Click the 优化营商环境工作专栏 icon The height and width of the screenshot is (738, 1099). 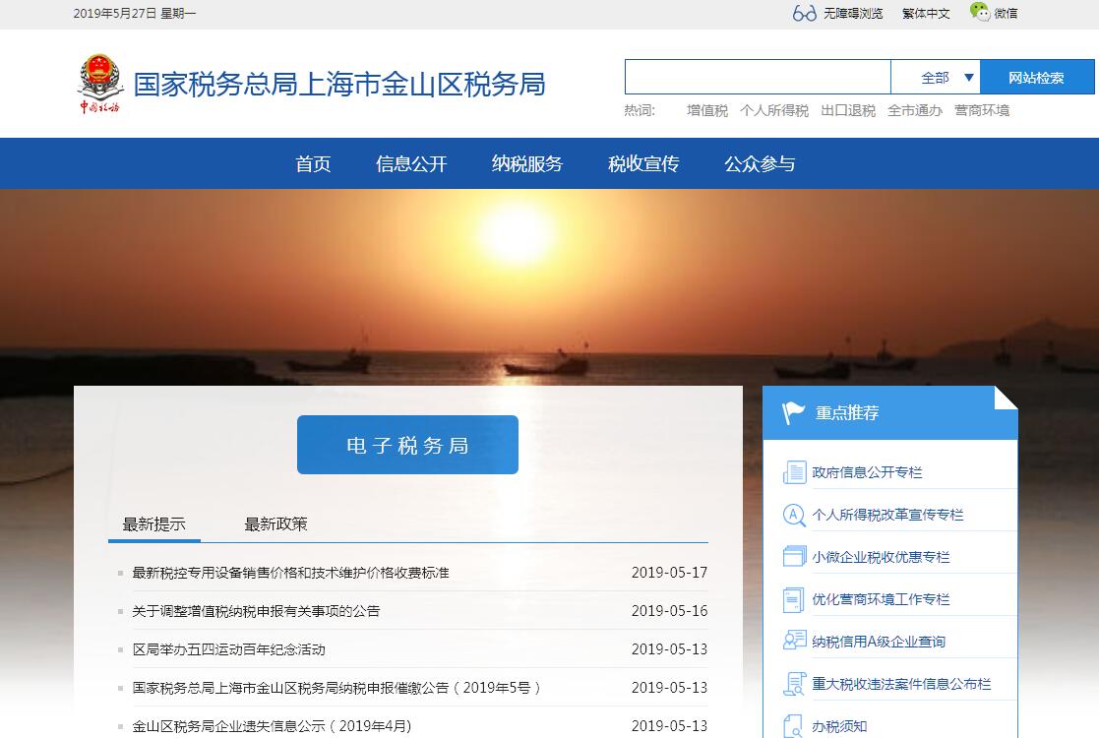794,599
